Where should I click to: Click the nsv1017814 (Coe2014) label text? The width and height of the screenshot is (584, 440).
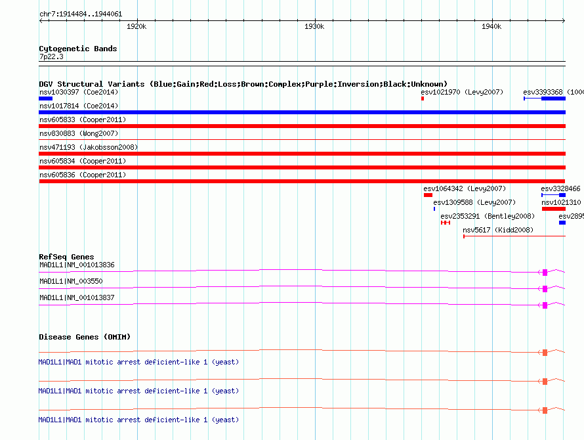tap(79, 106)
